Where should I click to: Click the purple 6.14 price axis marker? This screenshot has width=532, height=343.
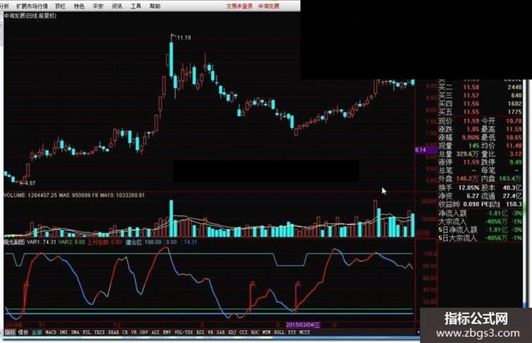pos(426,150)
